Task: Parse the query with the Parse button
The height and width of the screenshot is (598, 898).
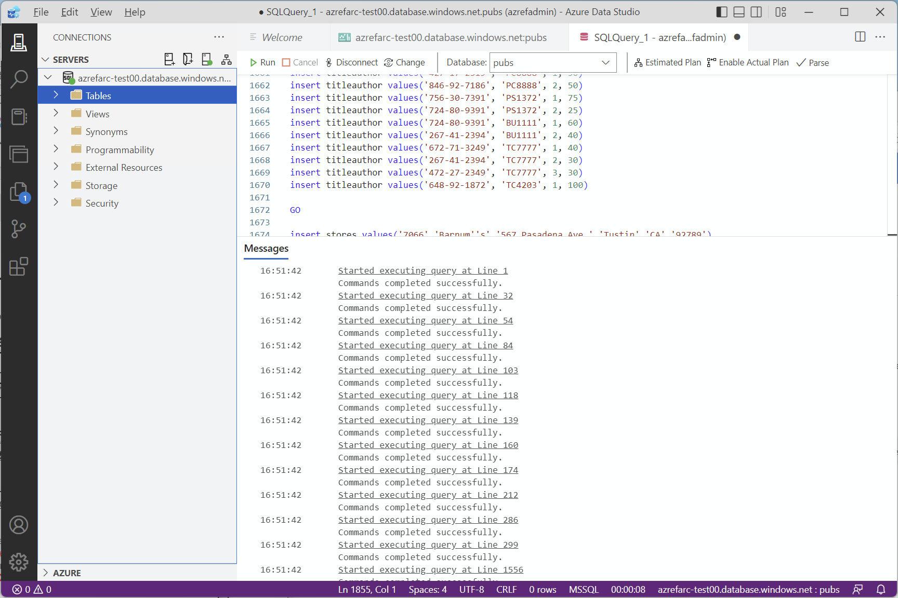Action: (x=813, y=62)
